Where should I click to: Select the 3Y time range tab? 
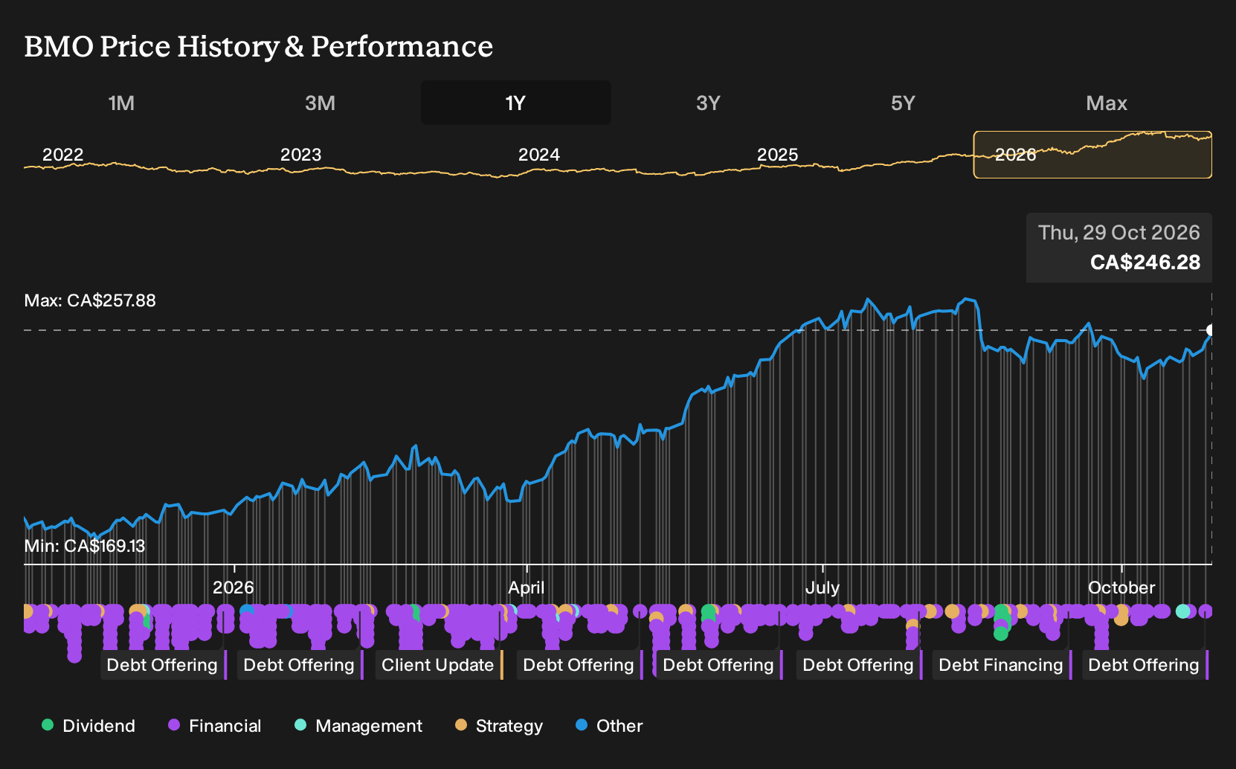pos(708,103)
